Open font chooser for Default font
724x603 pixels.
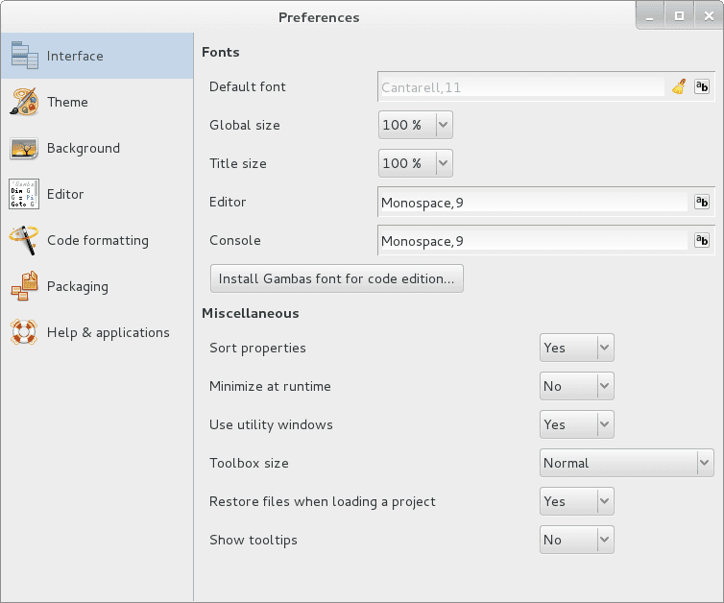click(702, 86)
